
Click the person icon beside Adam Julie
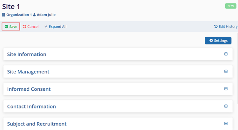tap(34, 15)
